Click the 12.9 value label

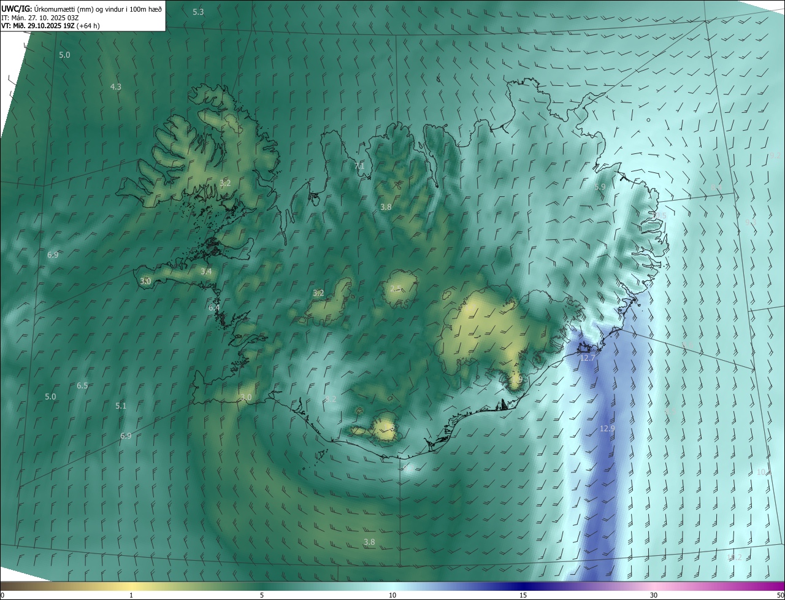tap(607, 429)
